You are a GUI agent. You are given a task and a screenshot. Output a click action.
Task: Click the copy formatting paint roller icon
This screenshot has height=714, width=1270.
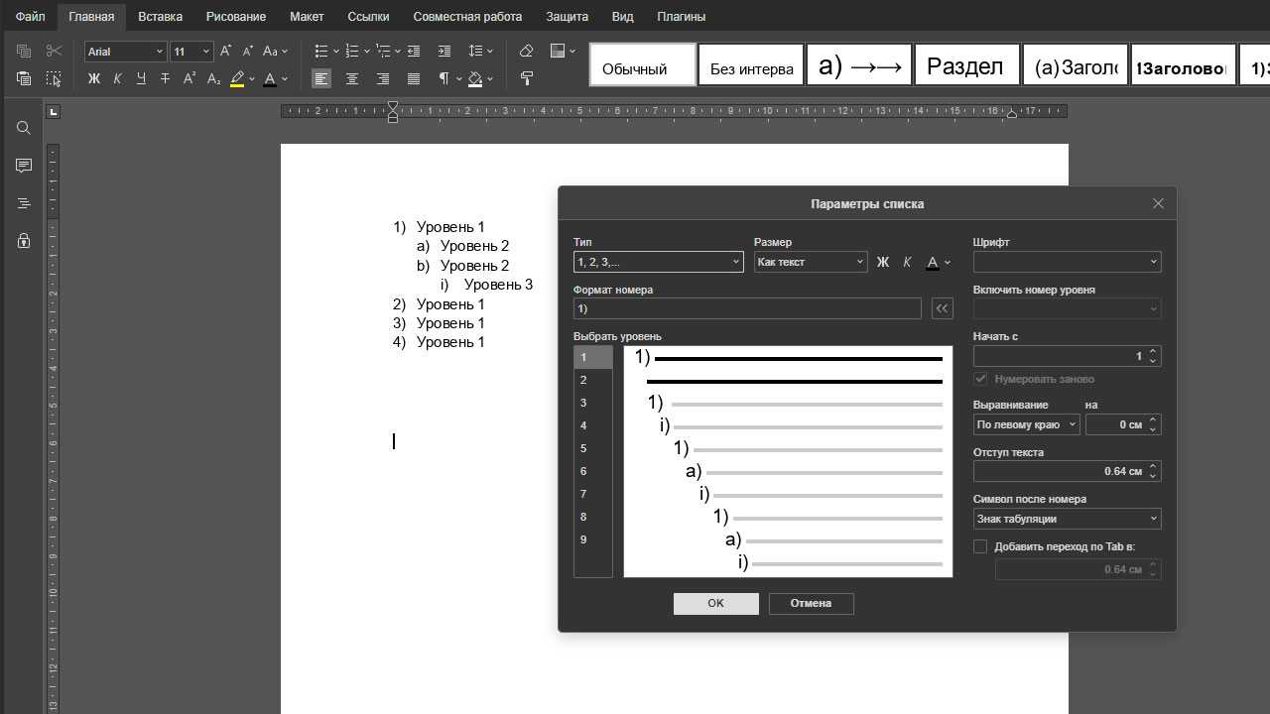[527, 79]
